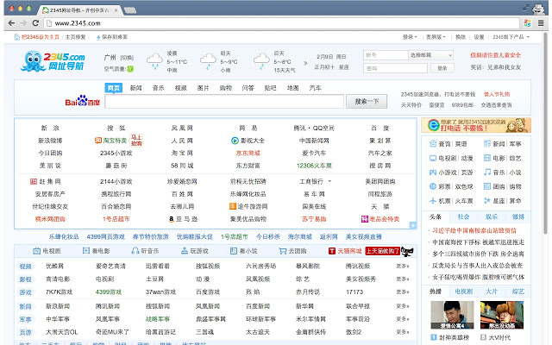Click the Baidu logo
The image size is (552, 345).
click(83, 102)
